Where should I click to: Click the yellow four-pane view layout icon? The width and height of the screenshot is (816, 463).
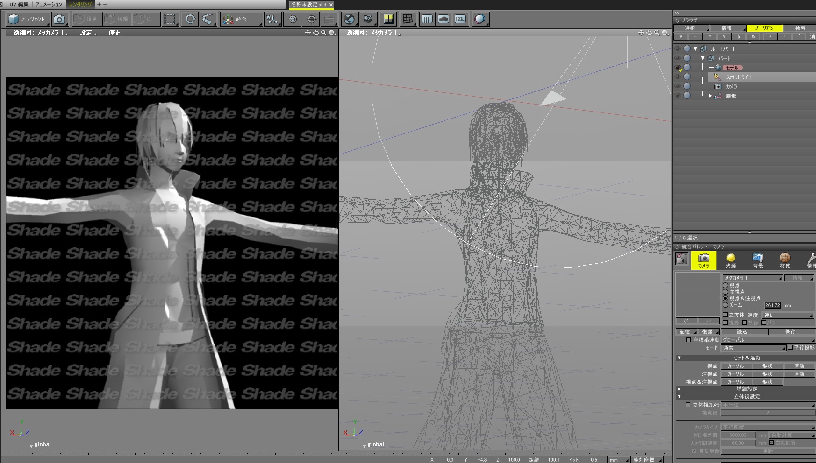[x=388, y=19]
